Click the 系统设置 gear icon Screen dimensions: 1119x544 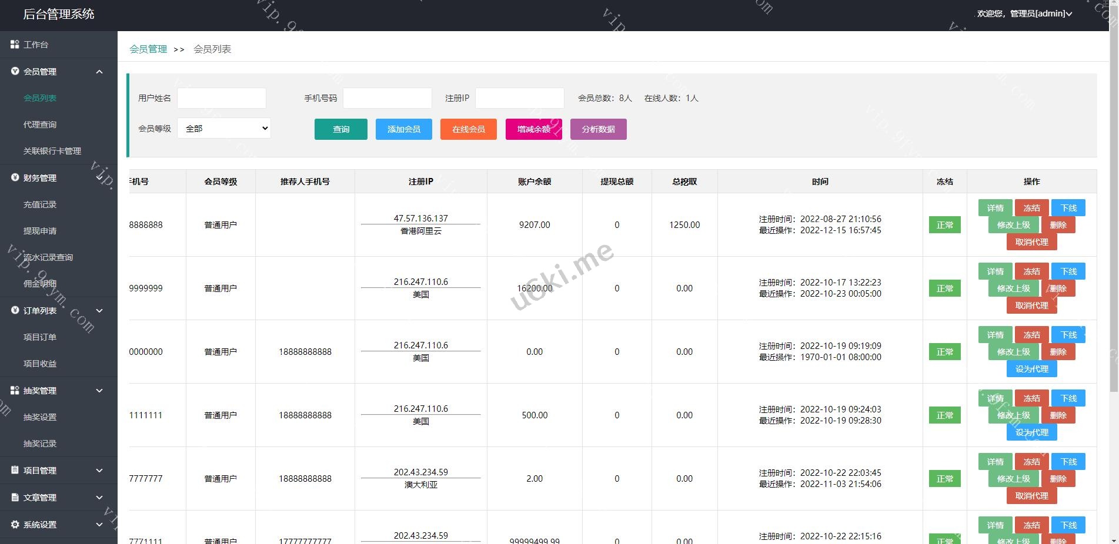(x=15, y=525)
